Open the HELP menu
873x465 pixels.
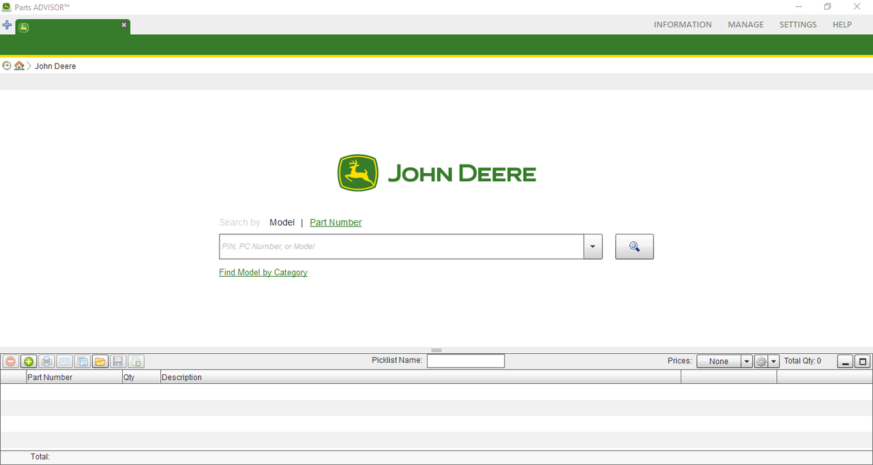pyautogui.click(x=842, y=25)
